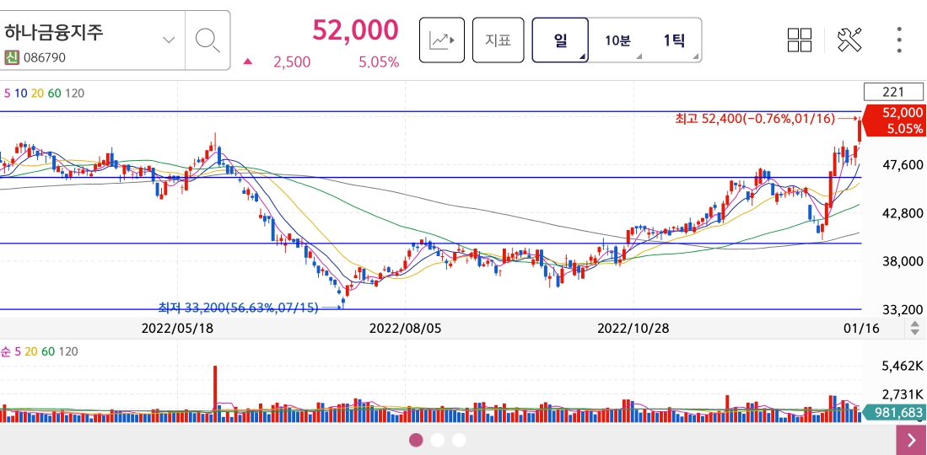The height and width of the screenshot is (455, 927).
Task: Open the 지표 indicators button
Action: pyautogui.click(x=498, y=40)
